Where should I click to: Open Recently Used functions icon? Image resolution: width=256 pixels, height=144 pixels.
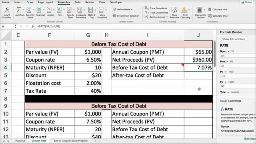tap(29, 10)
